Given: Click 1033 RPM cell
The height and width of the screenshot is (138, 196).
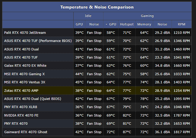Looking at the screenshot, I should tap(182, 74).
